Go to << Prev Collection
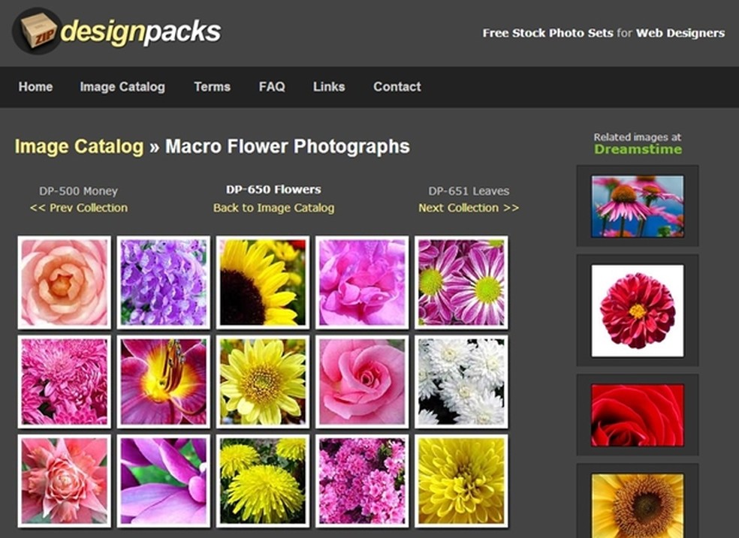 coord(79,208)
